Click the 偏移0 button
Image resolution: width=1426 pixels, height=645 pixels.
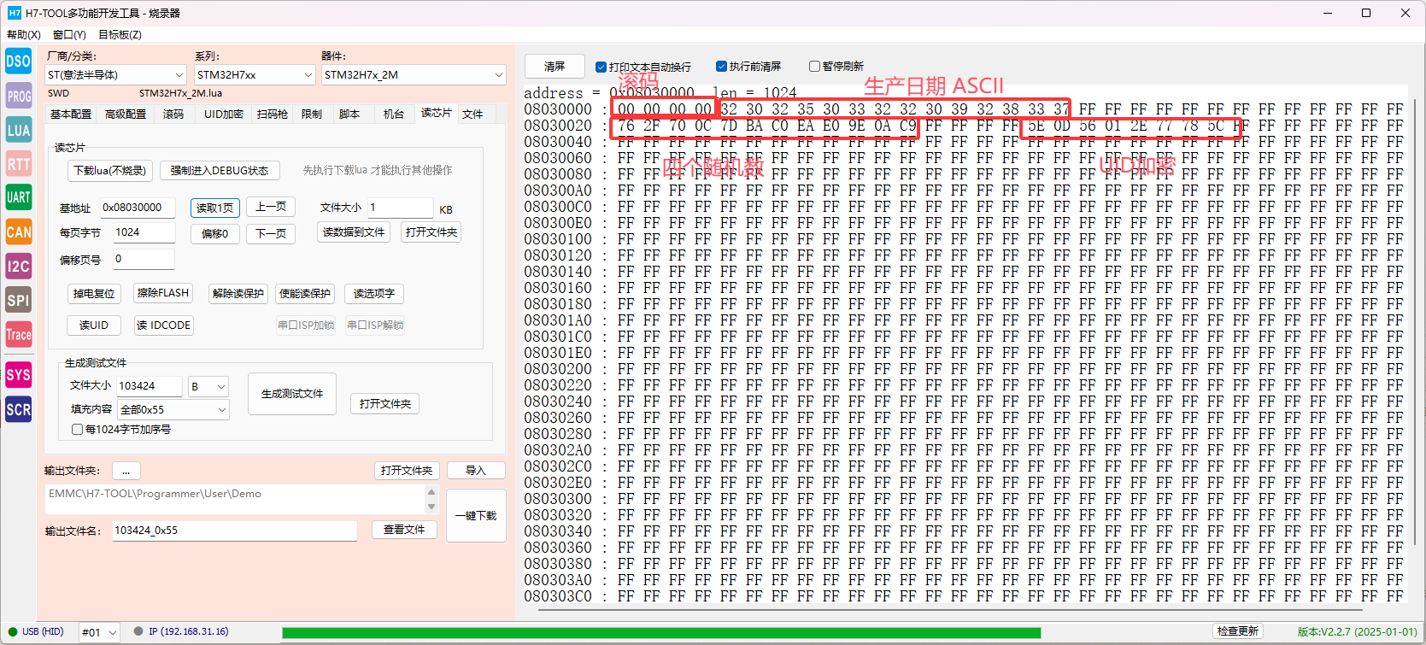coord(214,233)
